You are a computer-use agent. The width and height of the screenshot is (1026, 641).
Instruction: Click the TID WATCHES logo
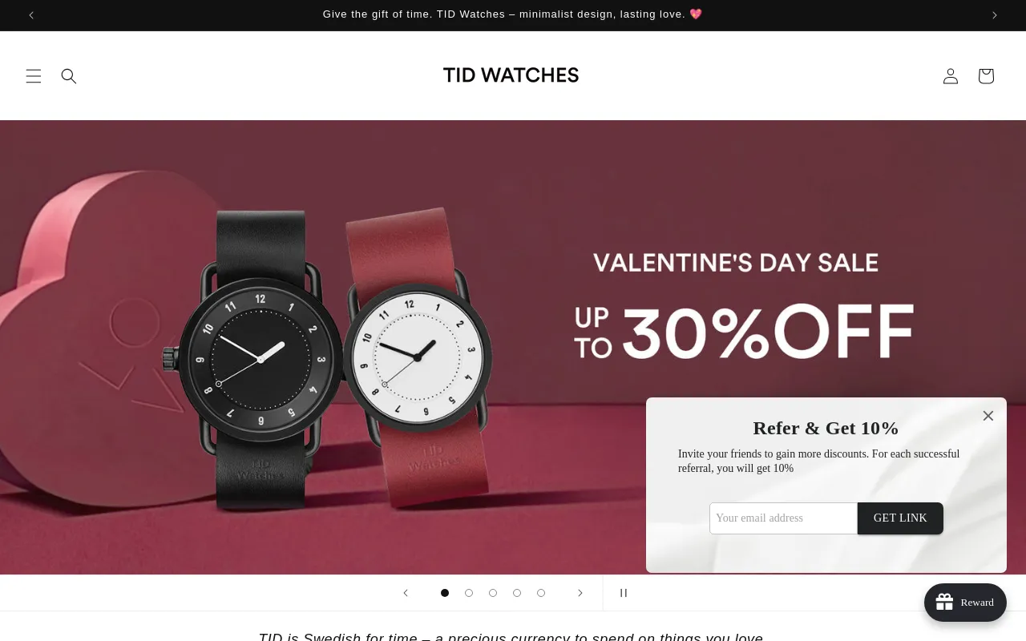pos(511,75)
